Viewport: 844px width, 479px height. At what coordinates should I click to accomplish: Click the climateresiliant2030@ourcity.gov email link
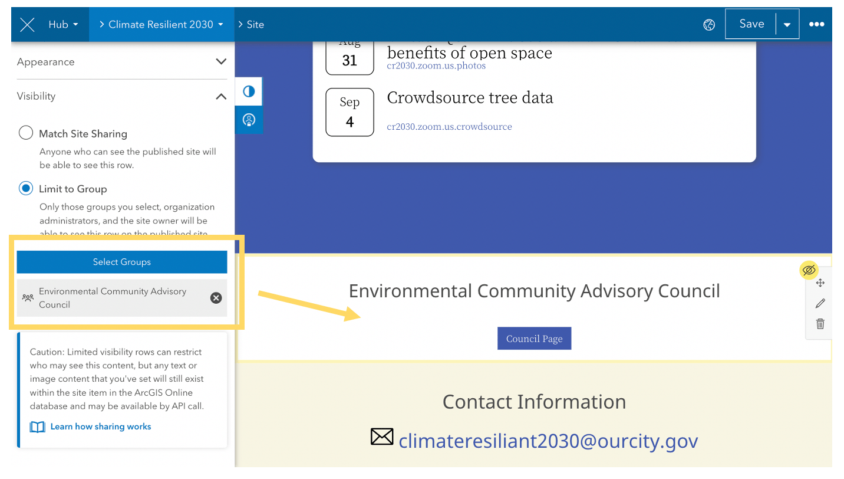(548, 441)
